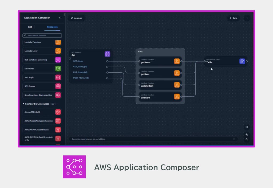
Task: Click the AWS Application Composer logo
Action: pyautogui.click(x=74, y=167)
